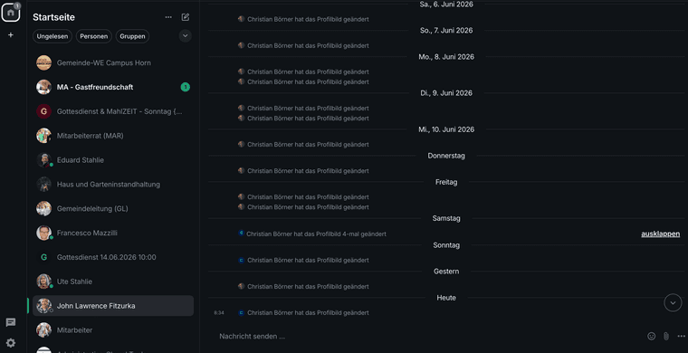Click the Donnerstag date separator
688x353 pixels.
tap(446, 156)
